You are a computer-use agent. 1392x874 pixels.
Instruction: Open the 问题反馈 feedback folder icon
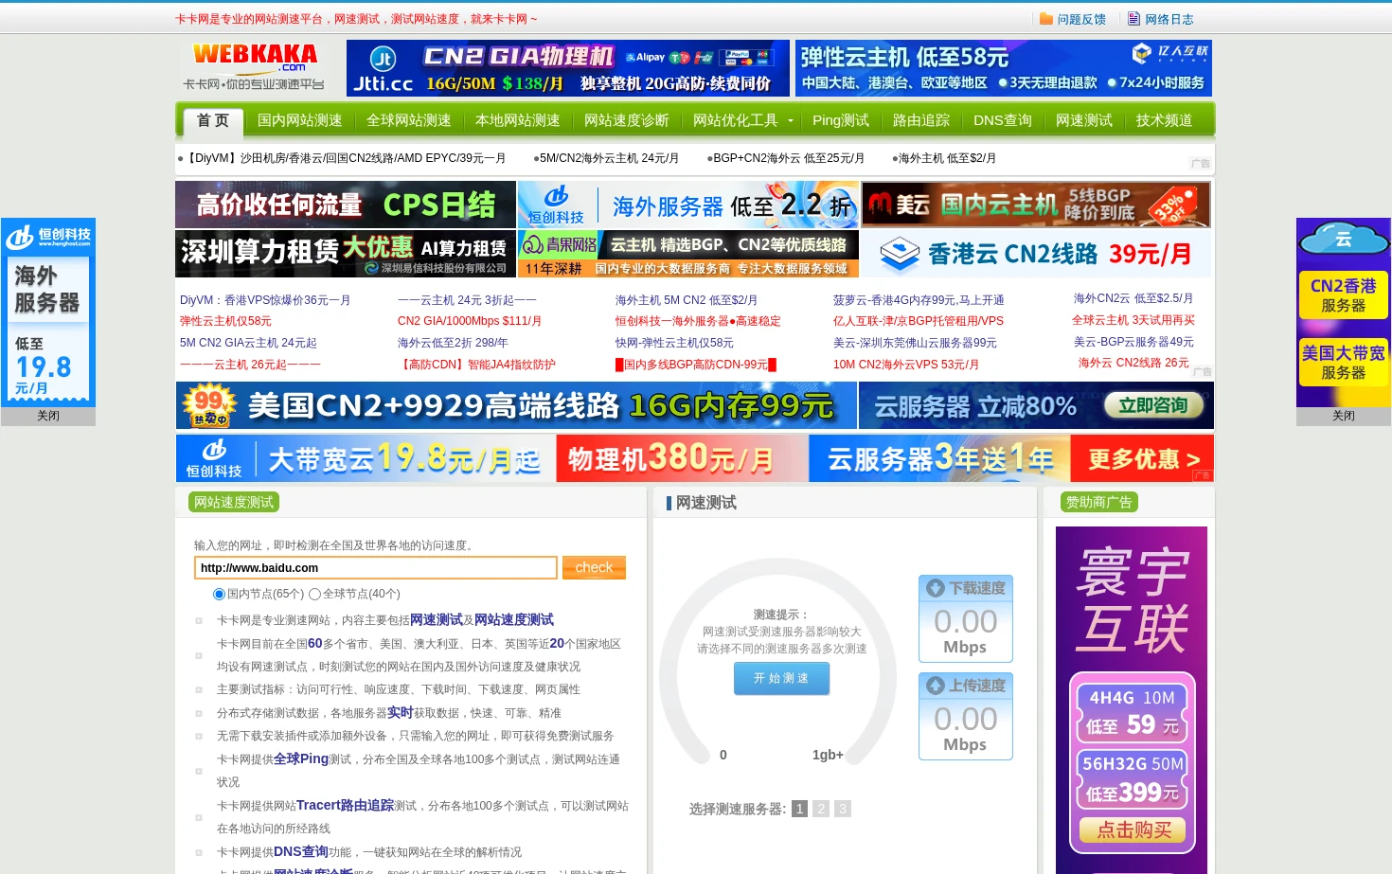tap(1045, 19)
